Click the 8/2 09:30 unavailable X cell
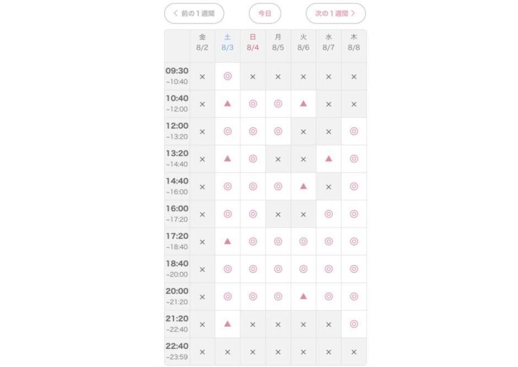The height and width of the screenshot is (367, 518). pyautogui.click(x=202, y=77)
